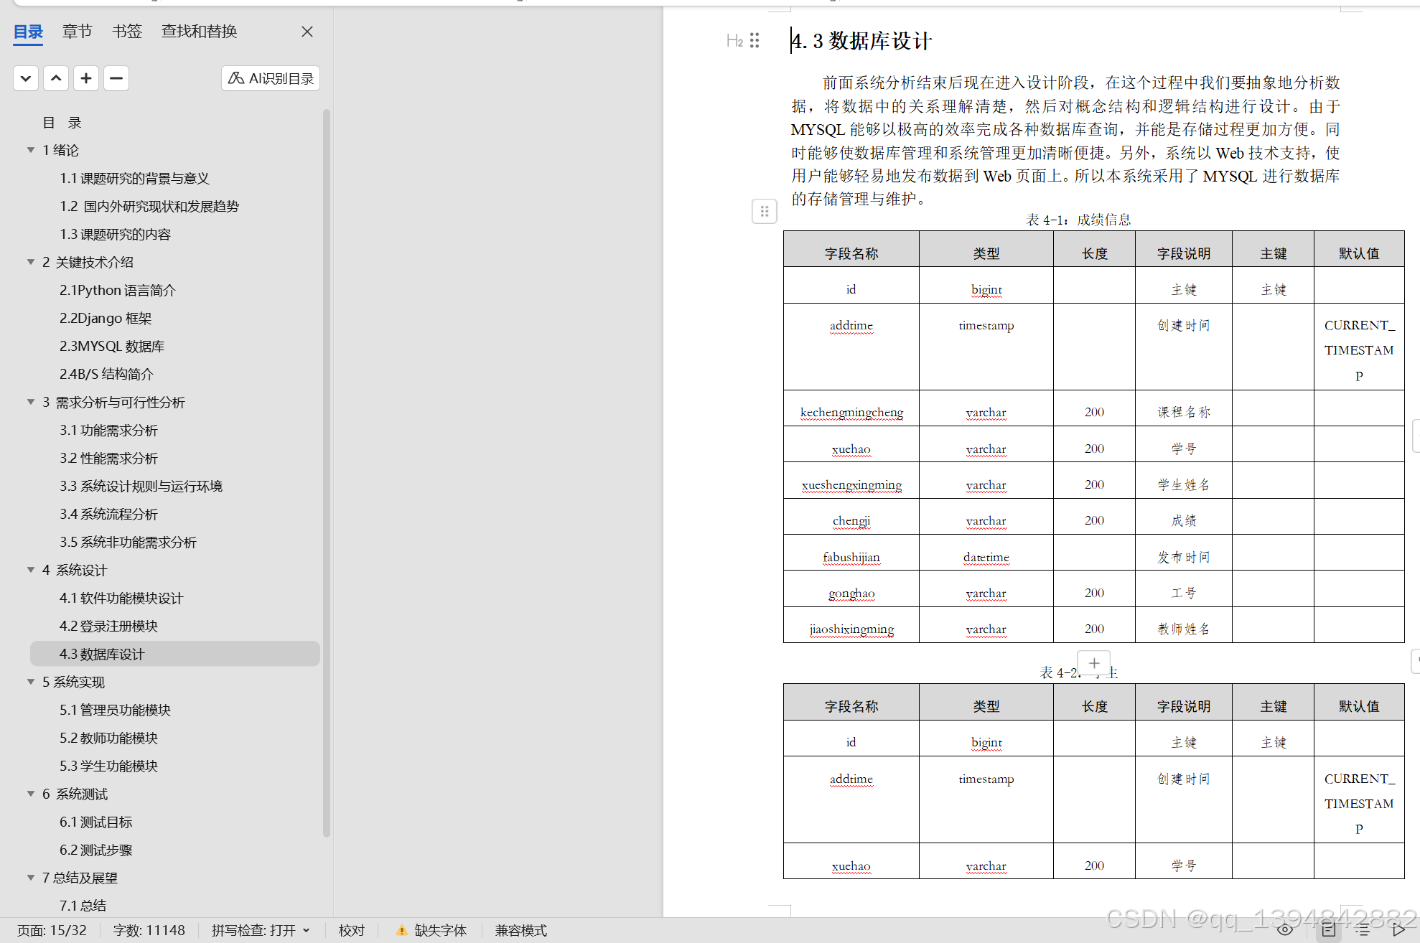
Task: Click the full-screen reading play icon in status bar
Action: pos(1398,930)
